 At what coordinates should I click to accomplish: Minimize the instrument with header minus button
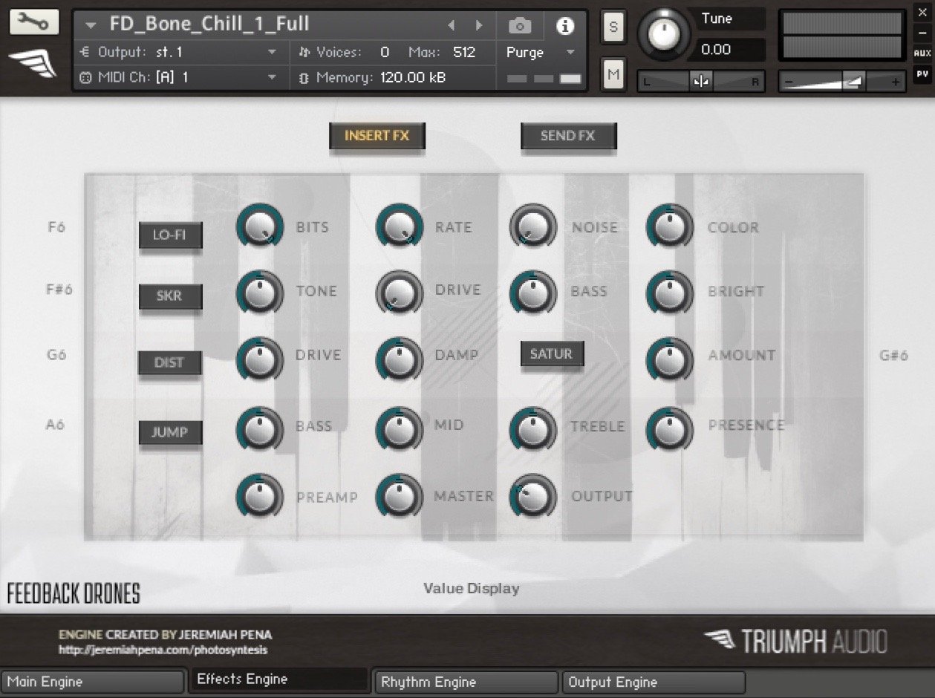pyautogui.click(x=922, y=33)
